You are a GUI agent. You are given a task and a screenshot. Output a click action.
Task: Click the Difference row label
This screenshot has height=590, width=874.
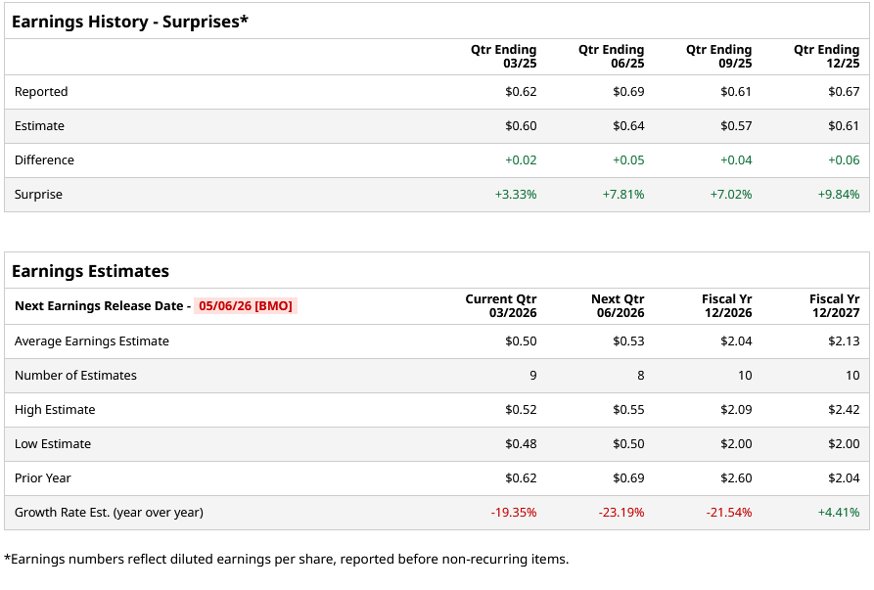(44, 160)
